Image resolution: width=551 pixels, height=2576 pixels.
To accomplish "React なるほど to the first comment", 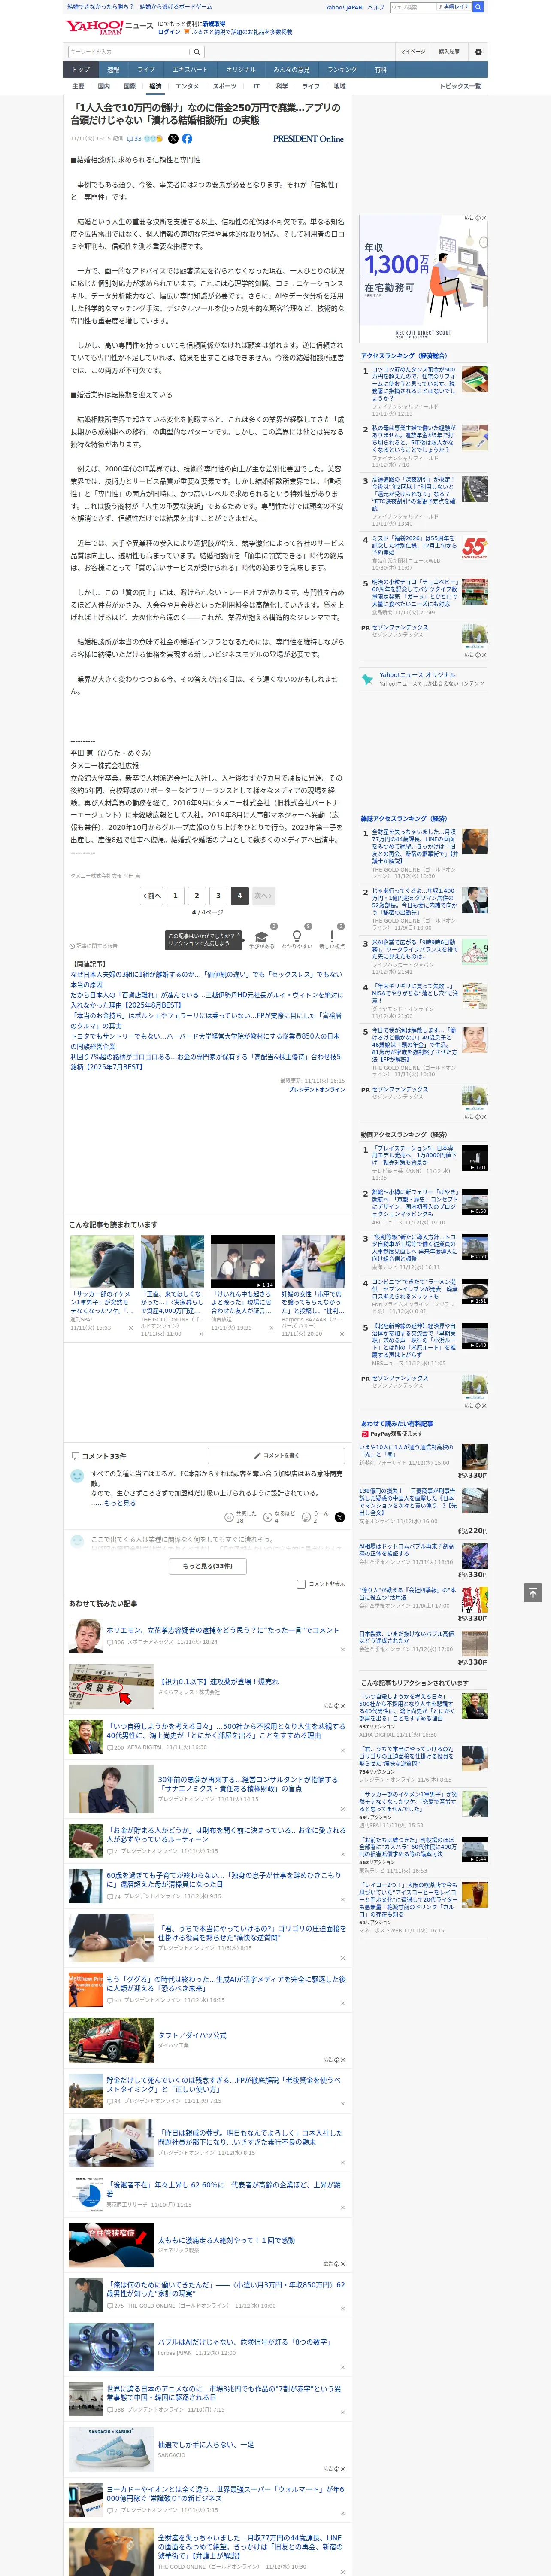I will (280, 1517).
